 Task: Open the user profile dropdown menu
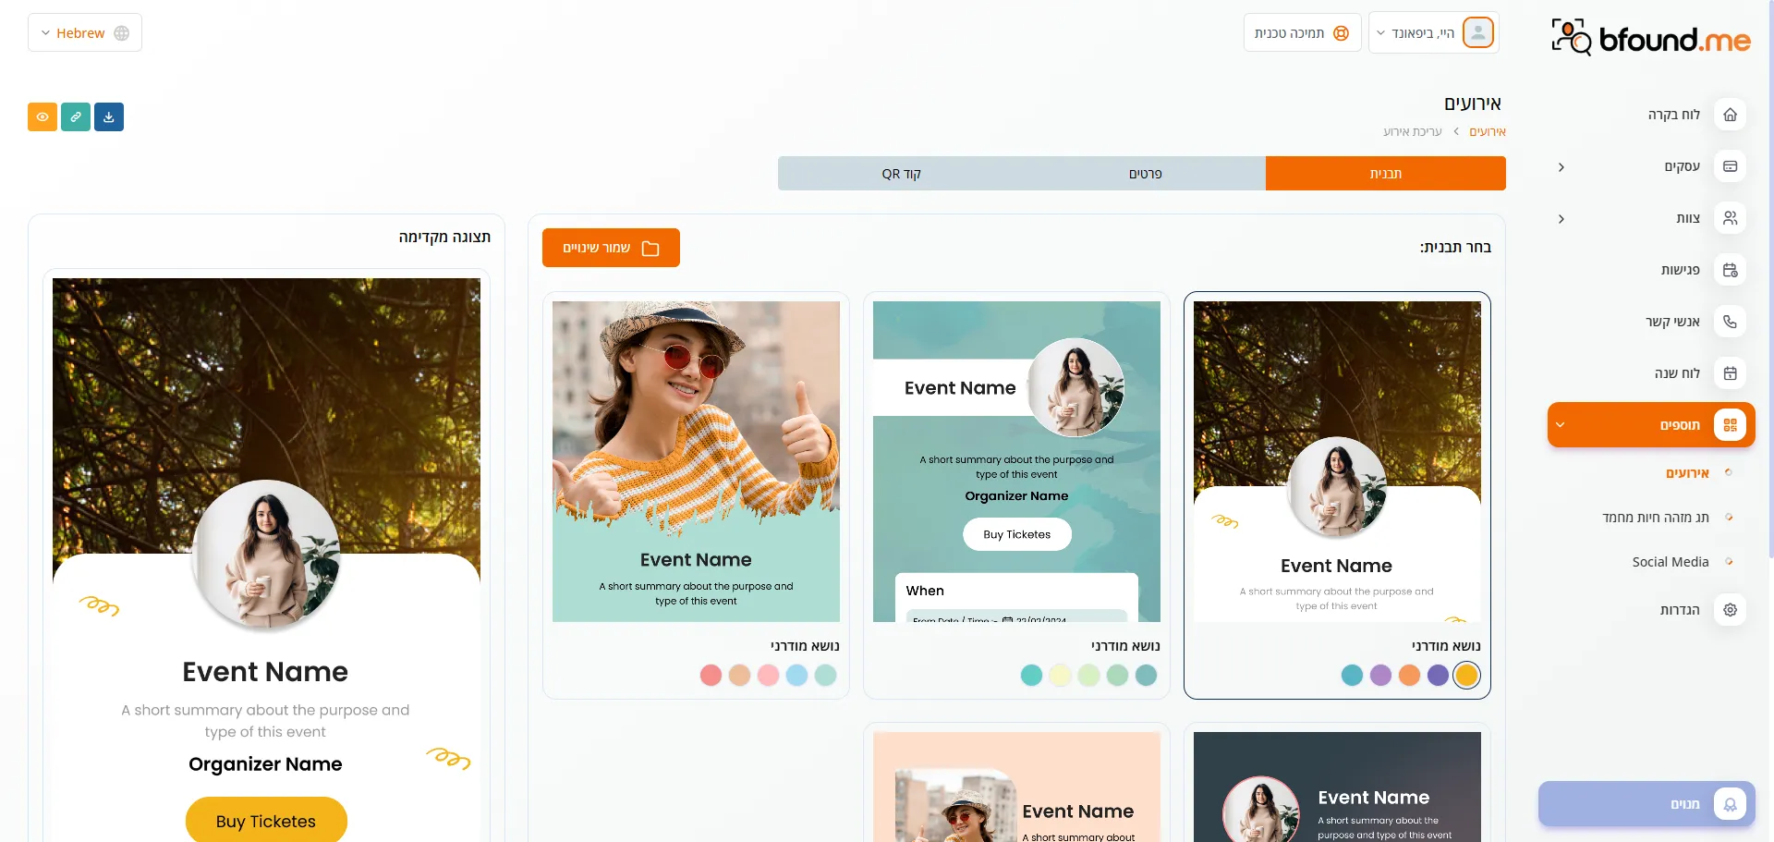point(1432,33)
